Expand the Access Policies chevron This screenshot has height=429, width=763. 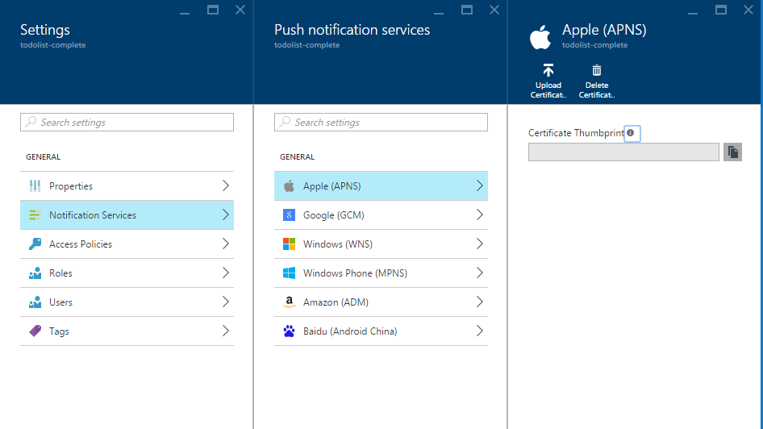[x=225, y=244]
